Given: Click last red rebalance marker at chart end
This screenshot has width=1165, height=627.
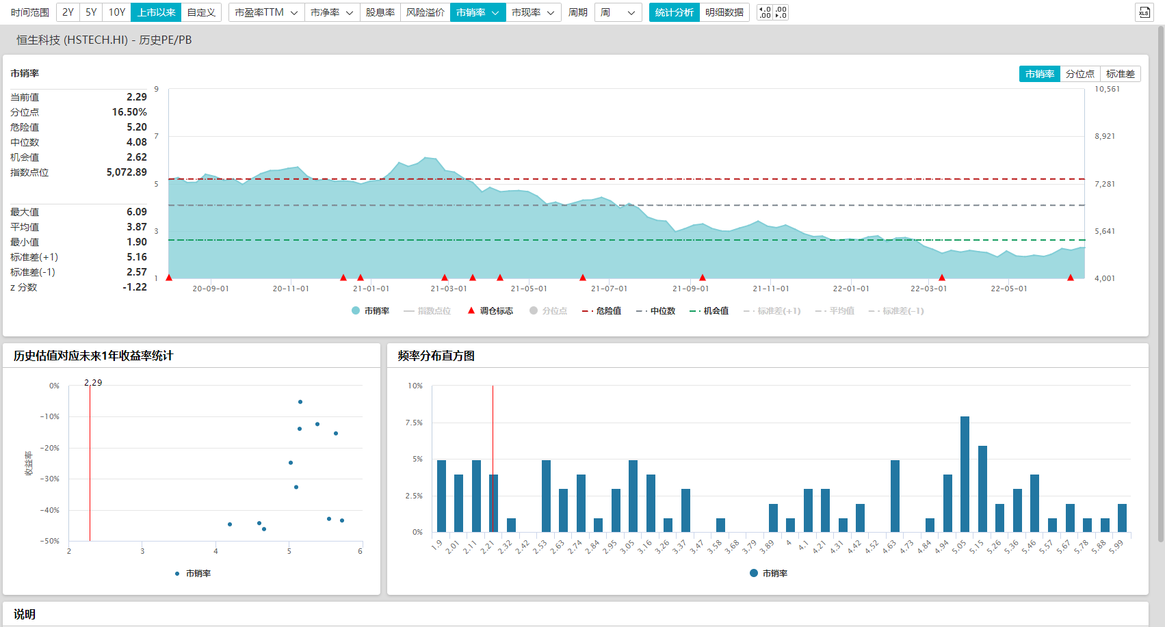Looking at the screenshot, I should click(x=1071, y=278).
